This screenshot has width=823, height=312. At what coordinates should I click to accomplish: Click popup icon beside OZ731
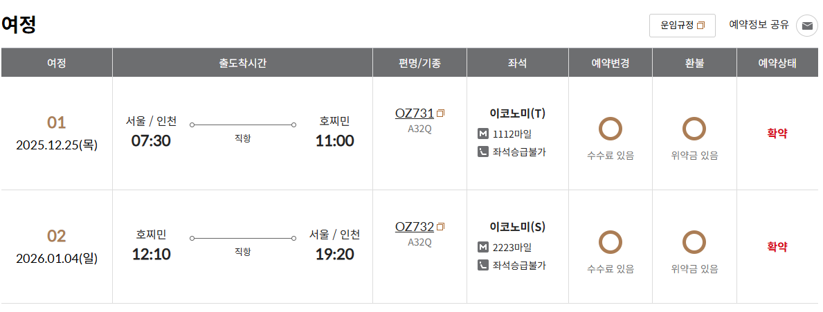point(441,113)
